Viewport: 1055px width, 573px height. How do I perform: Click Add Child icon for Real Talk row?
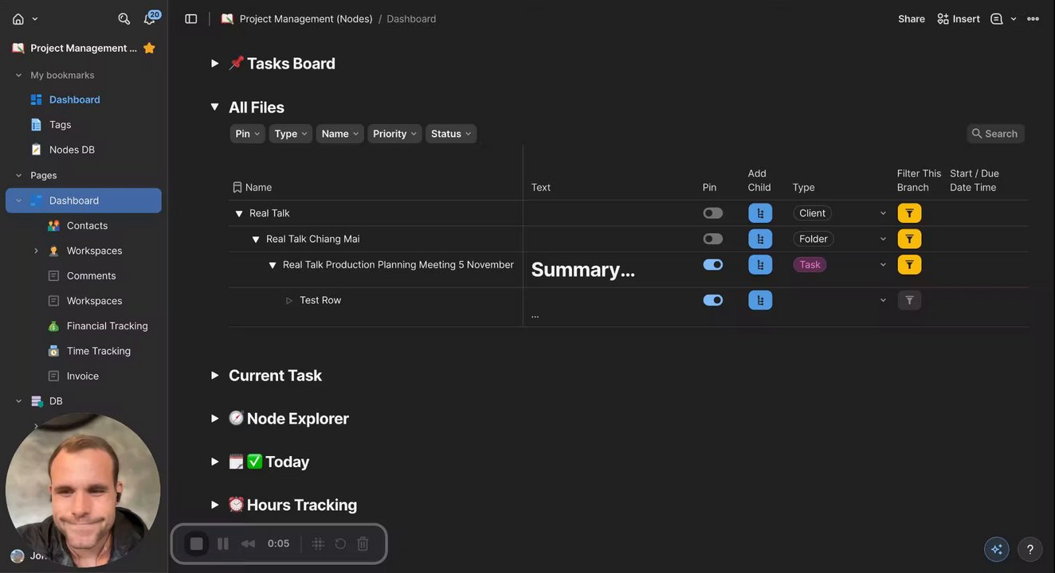(x=759, y=213)
